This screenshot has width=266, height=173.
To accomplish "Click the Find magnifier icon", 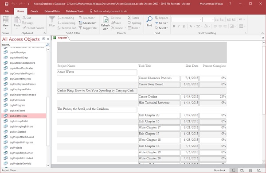I will point(149,19).
